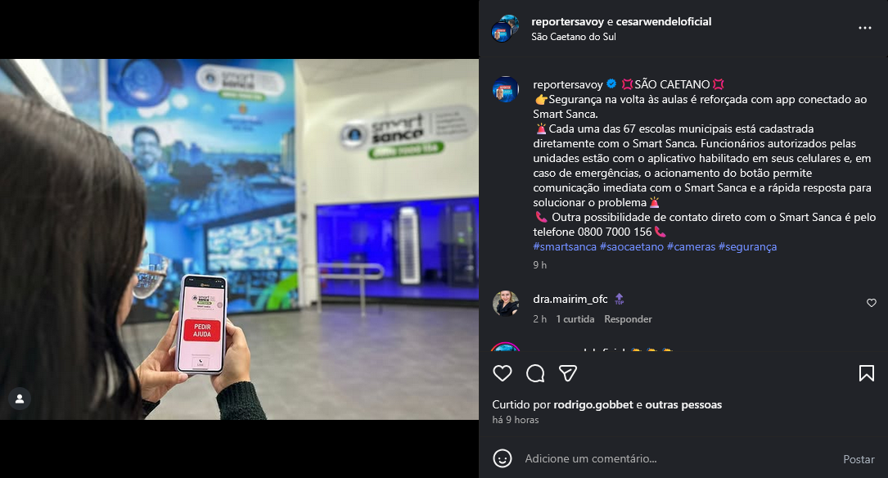Open the cesarwendeloficial profile link
This screenshot has height=478, width=888.
[x=663, y=21]
